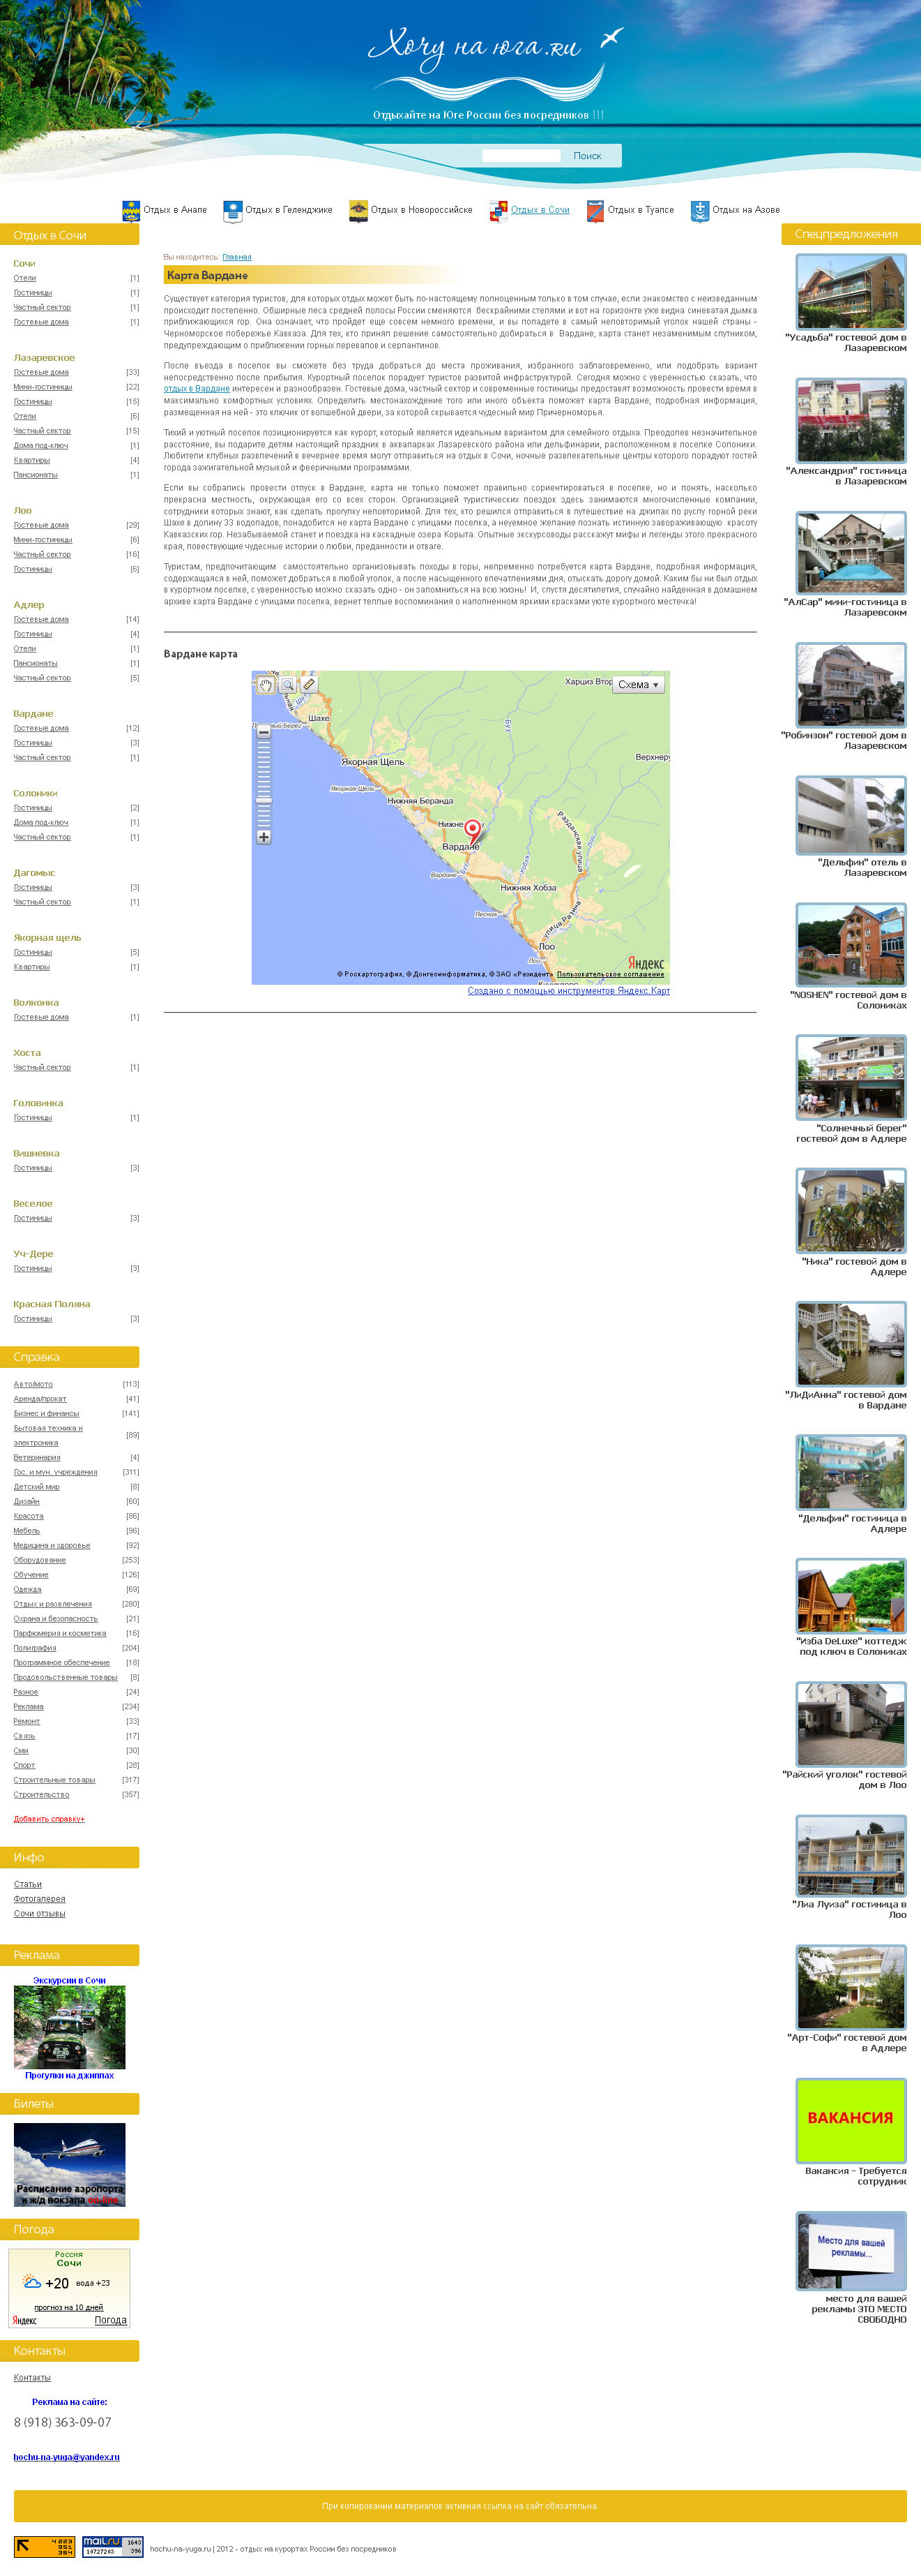The width and height of the screenshot is (921, 2576).
Task: Click the Tuapse coat of arms icon
Action: click(x=595, y=211)
